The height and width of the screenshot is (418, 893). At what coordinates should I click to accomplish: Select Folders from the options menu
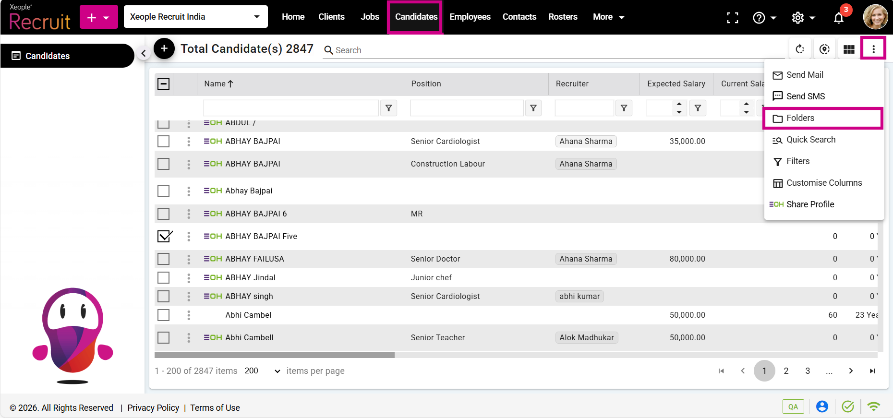coord(800,118)
